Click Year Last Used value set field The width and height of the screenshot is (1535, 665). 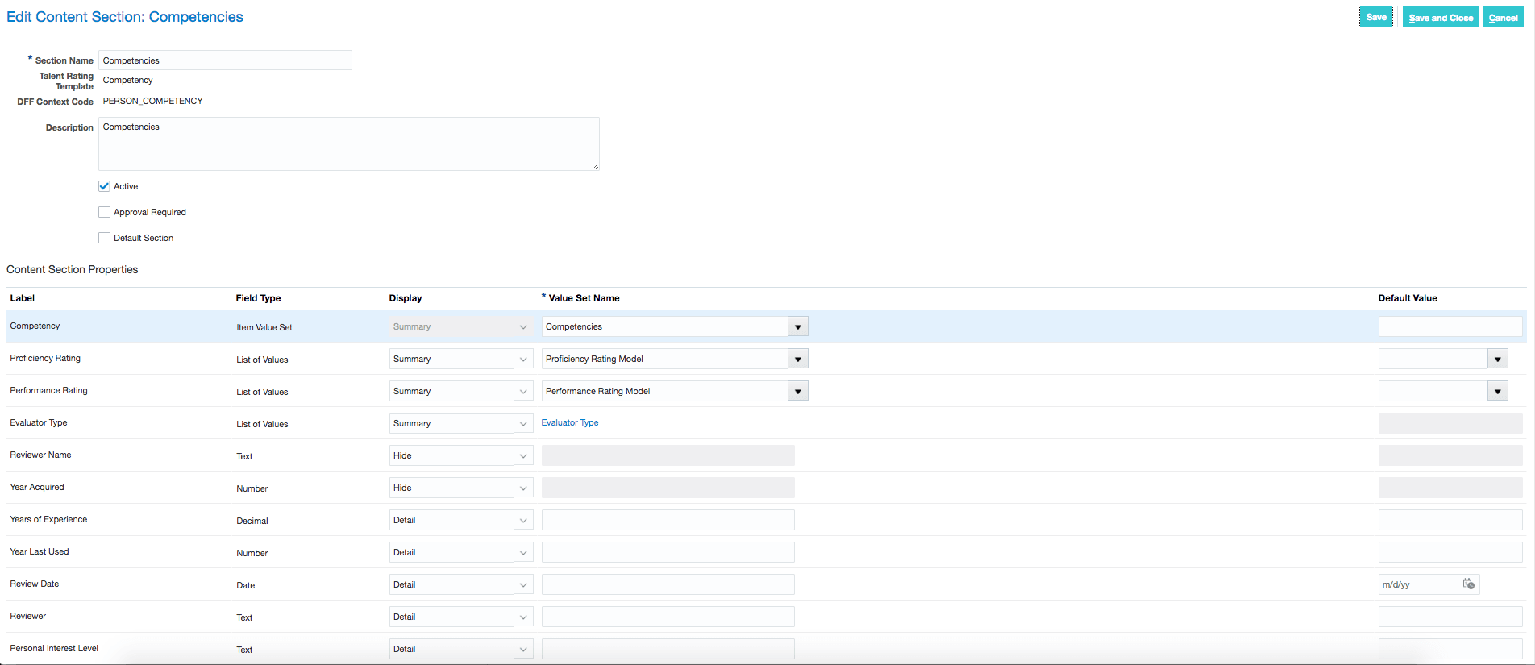668,552
